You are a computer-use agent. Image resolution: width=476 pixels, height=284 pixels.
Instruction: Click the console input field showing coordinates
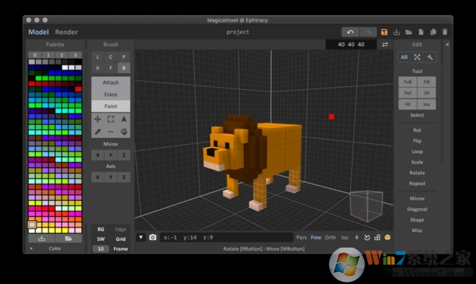(x=226, y=237)
